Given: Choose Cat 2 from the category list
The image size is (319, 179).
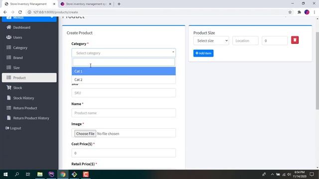Looking at the screenshot, I should [x=124, y=80].
